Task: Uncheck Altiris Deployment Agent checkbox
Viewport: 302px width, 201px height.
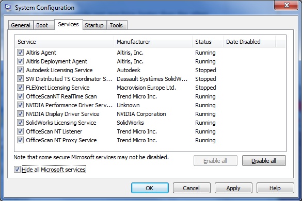Action: [x=20, y=61]
